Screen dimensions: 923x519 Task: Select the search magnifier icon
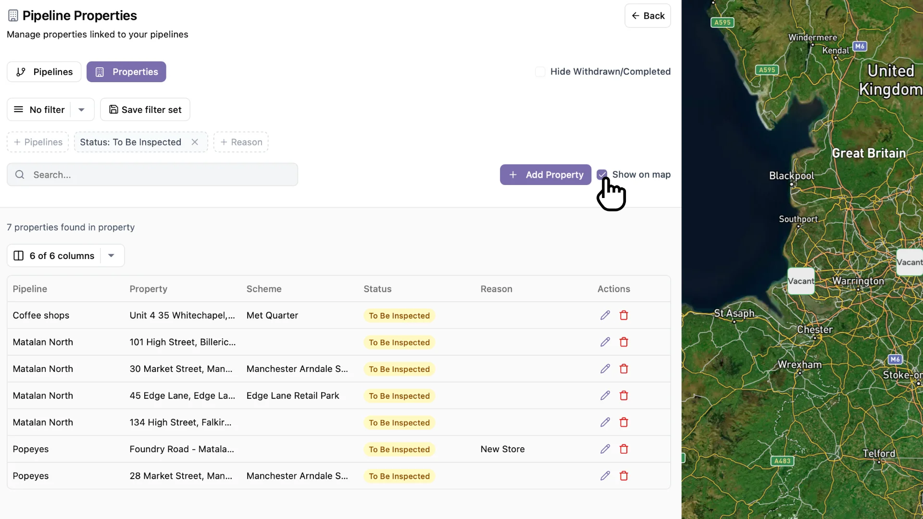(x=20, y=174)
